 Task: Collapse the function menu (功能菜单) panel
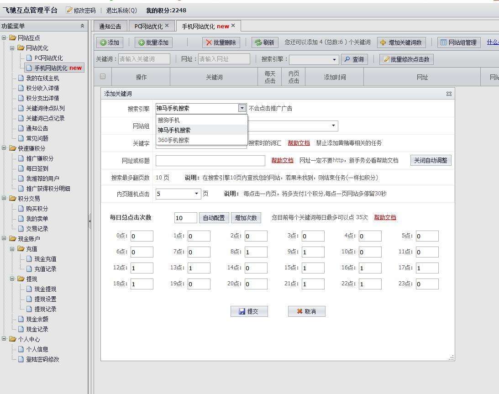[82, 26]
